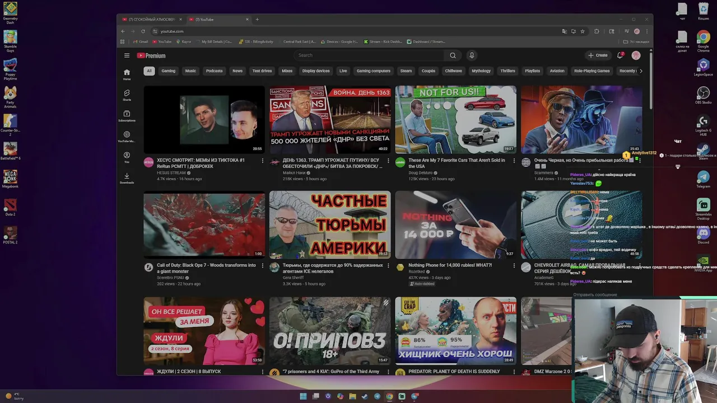The width and height of the screenshot is (717, 403).
Task: Select the Podcasts filter chip
Action: 214,71
